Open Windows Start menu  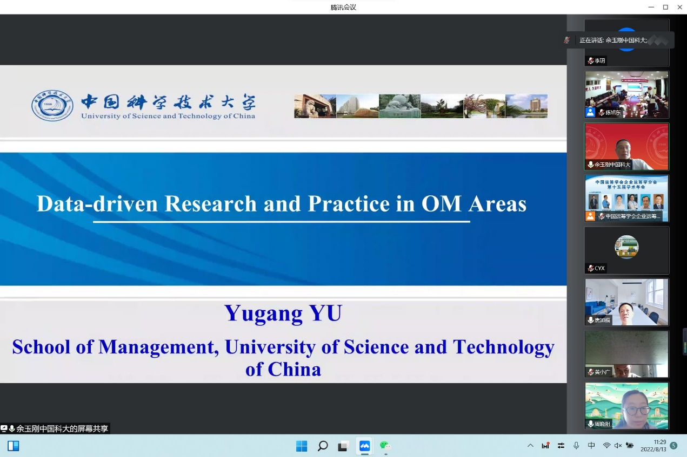coord(302,446)
